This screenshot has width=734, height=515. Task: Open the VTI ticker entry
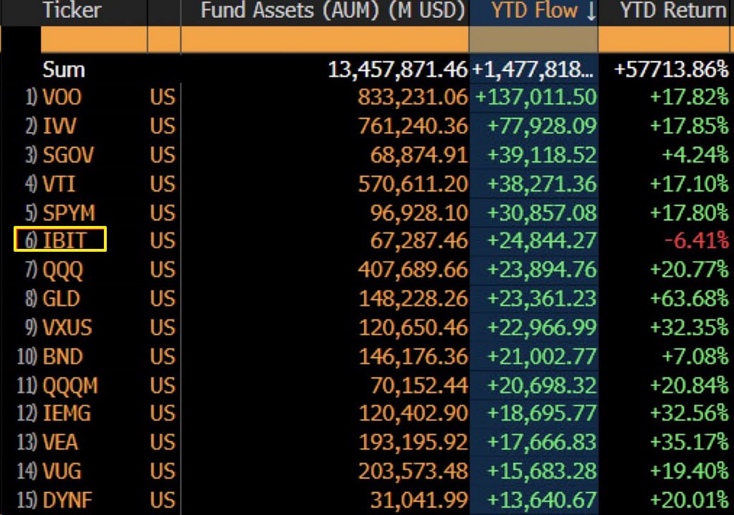pyautogui.click(x=59, y=184)
